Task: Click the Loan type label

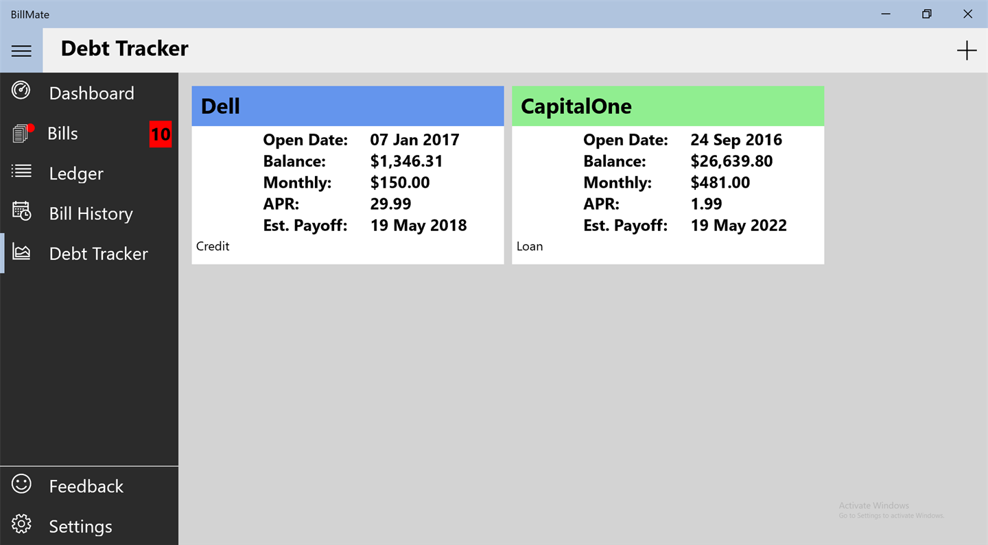Action: (530, 246)
